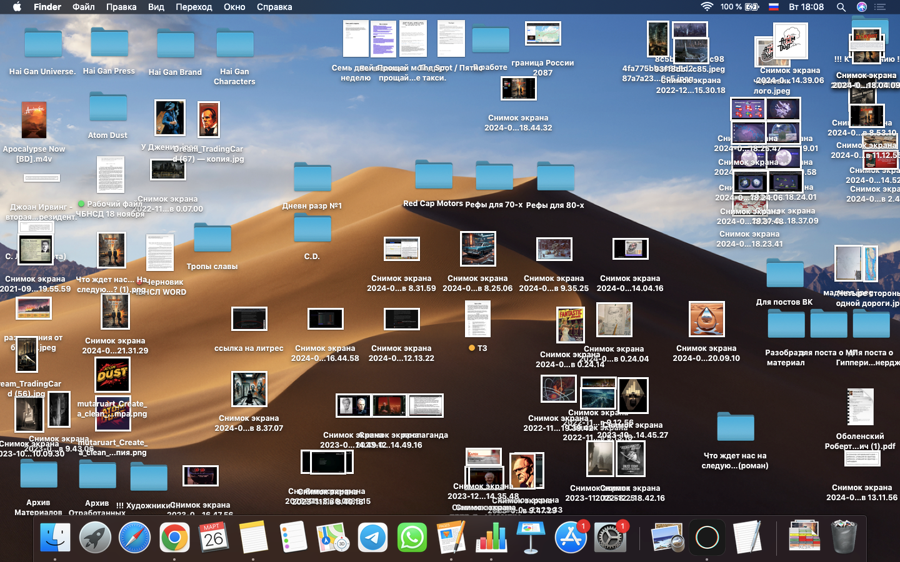Open Telegram from the dock
Viewport: 900px width, 562px height.
click(x=372, y=537)
